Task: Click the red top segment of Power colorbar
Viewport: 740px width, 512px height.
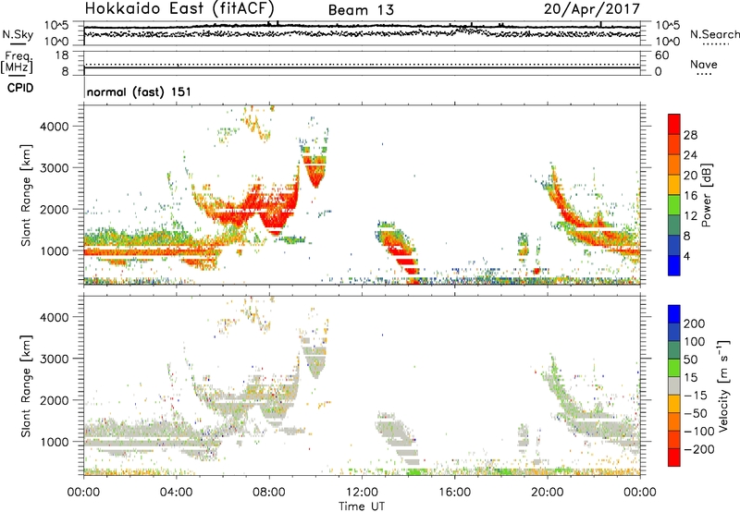Action: coord(674,124)
